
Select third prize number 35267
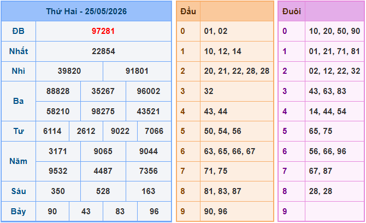[103, 91]
